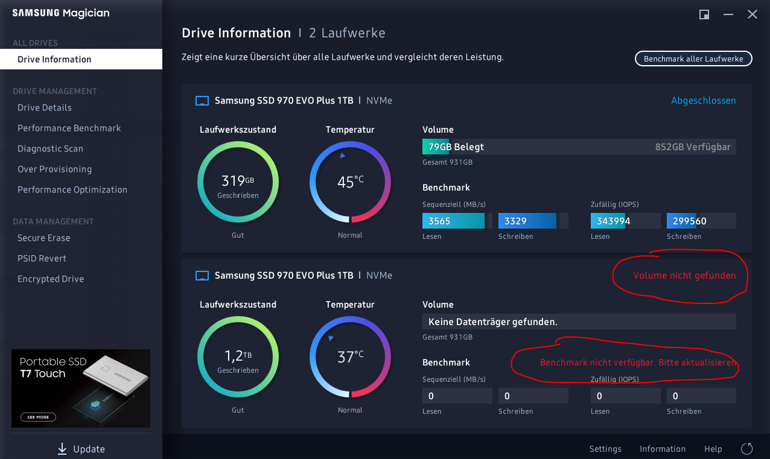This screenshot has height=459, width=770.
Task: Click 852GB Verfügbar text
Action: (x=693, y=147)
